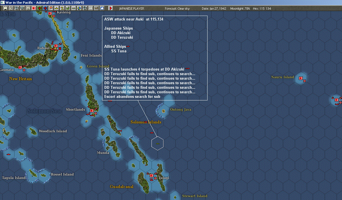Click the application icon in the title bar
The image size is (342, 200).
pos(3,2)
